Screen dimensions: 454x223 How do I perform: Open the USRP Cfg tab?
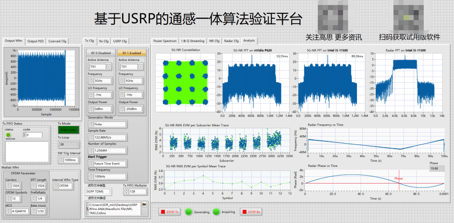(120, 41)
